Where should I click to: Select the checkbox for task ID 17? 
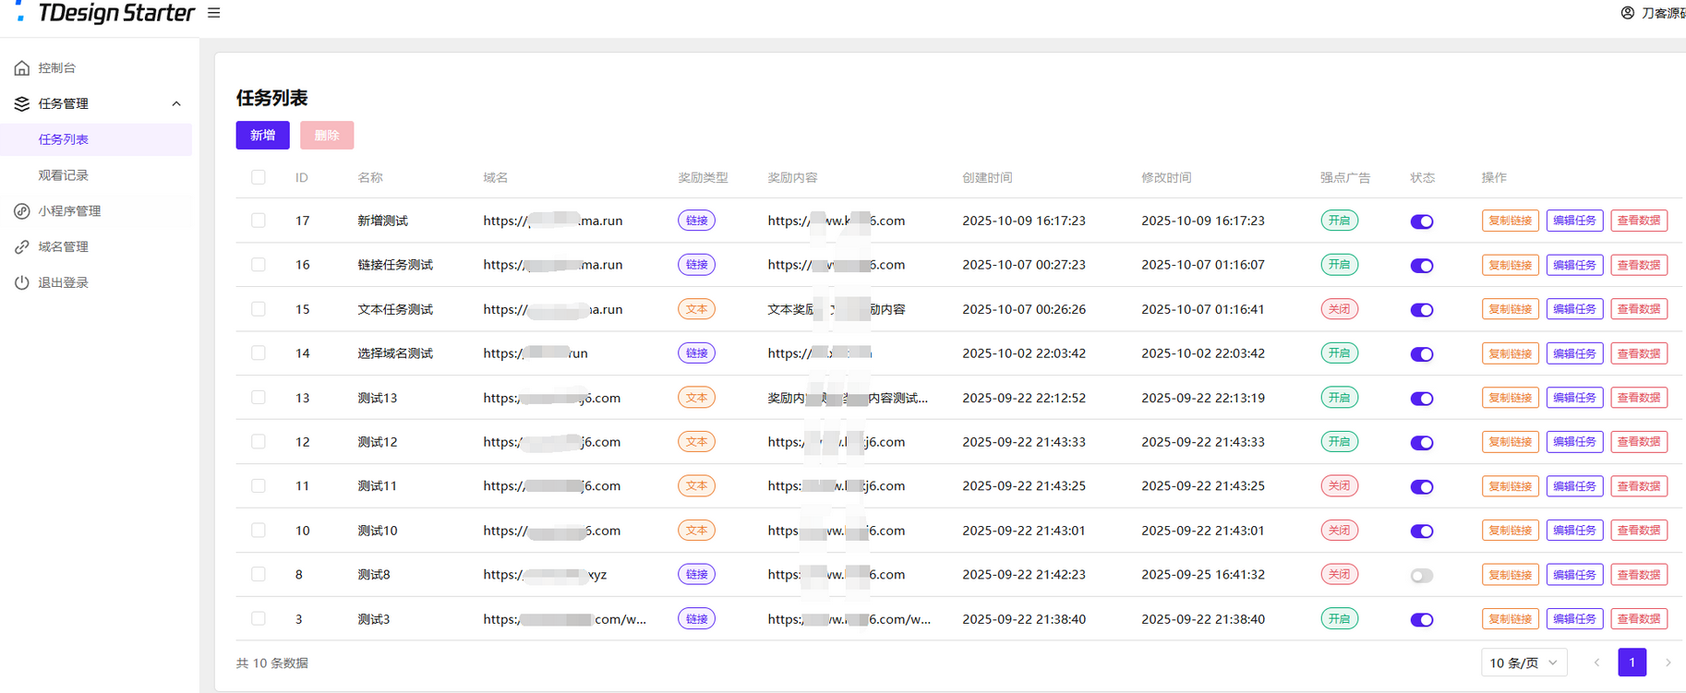pos(259,221)
